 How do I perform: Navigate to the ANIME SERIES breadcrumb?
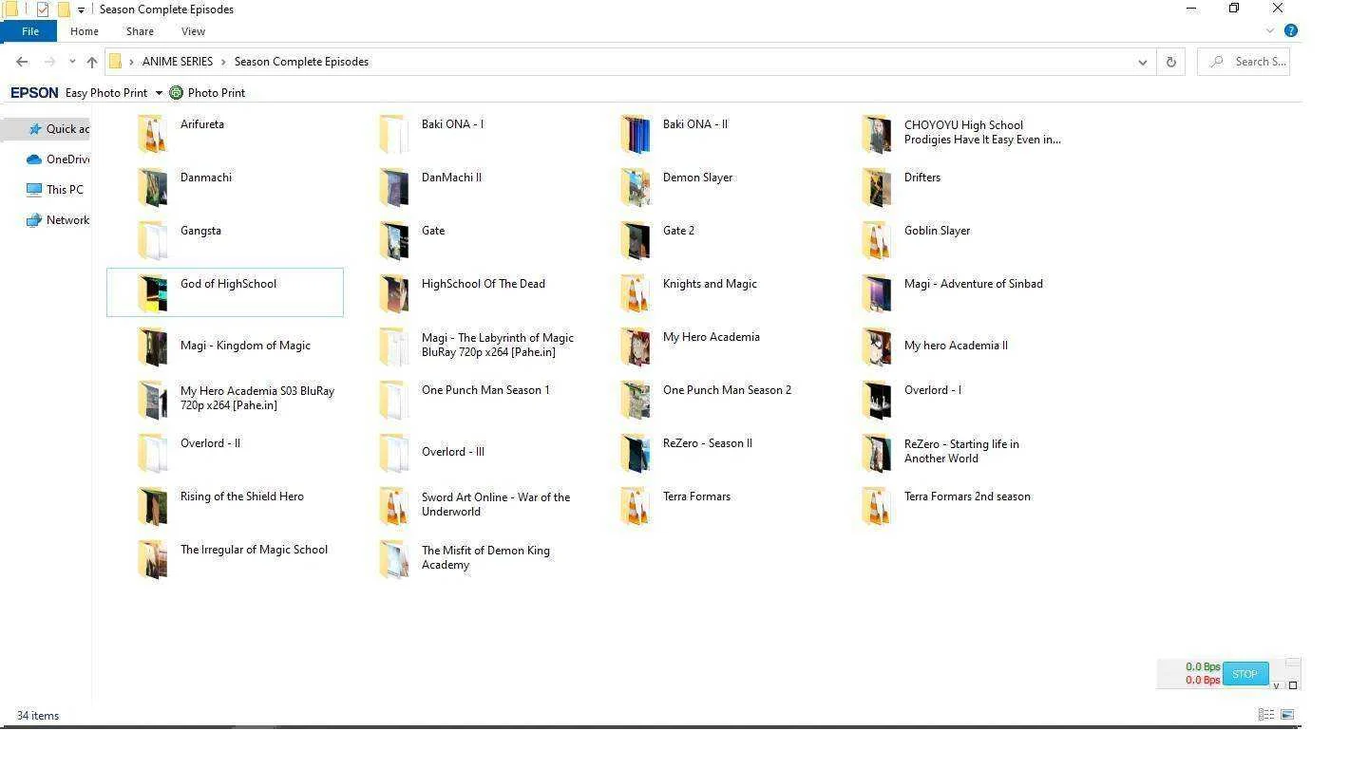[x=178, y=62]
